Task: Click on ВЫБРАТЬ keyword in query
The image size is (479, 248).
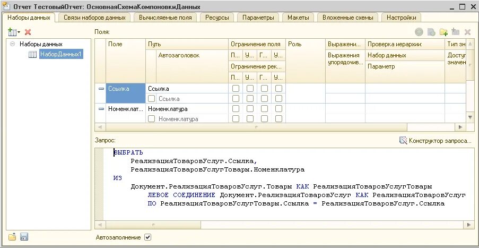Action: 128,152
